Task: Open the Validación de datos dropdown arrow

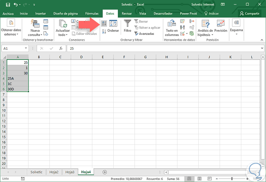Action: pos(187,34)
